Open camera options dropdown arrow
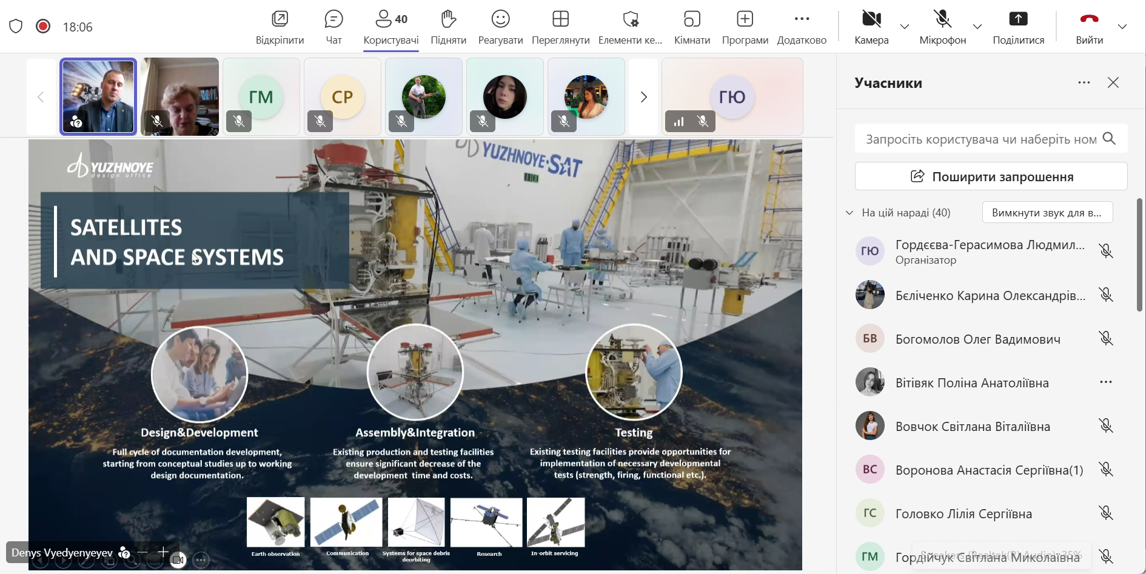 pyautogui.click(x=905, y=27)
